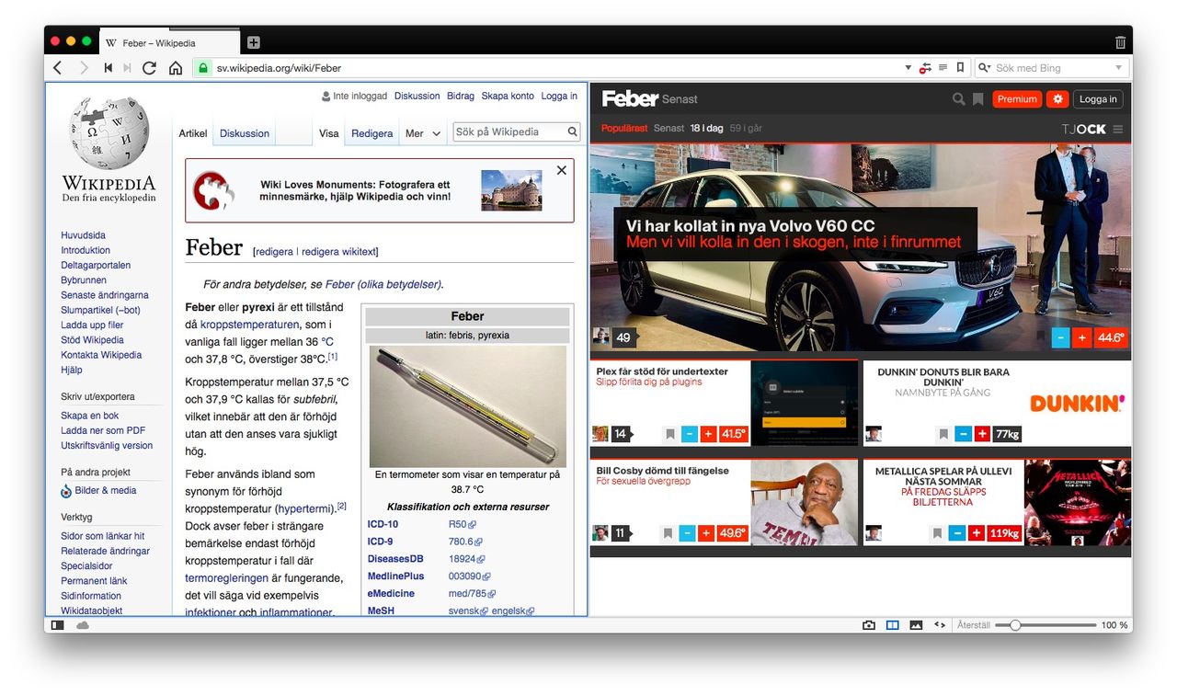Select the Feber – Wikipedia tab
This screenshot has height=696, width=1177.
pyautogui.click(x=169, y=42)
